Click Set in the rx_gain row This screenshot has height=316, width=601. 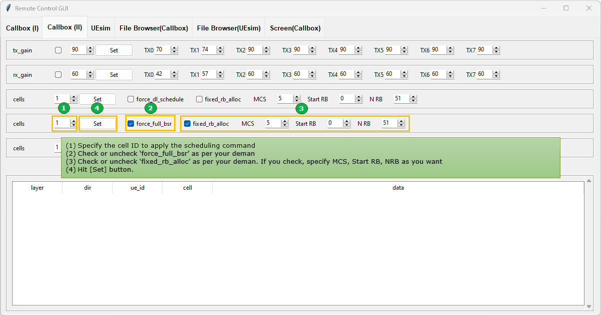pyautogui.click(x=114, y=74)
